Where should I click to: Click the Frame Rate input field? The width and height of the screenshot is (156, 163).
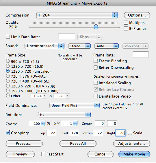point(141,54)
